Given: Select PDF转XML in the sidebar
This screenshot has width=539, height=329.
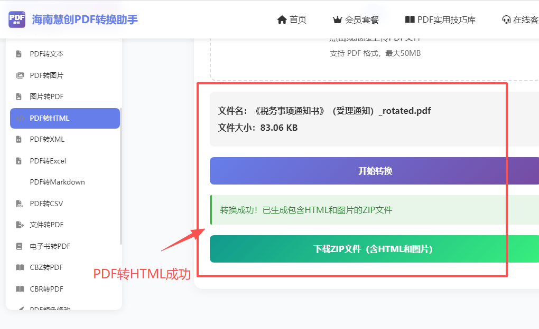Looking at the screenshot, I should point(65,139).
